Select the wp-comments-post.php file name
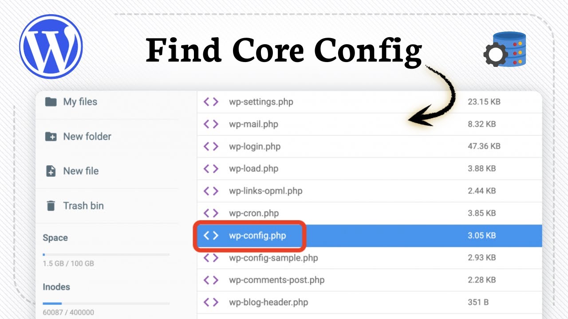 (x=276, y=280)
